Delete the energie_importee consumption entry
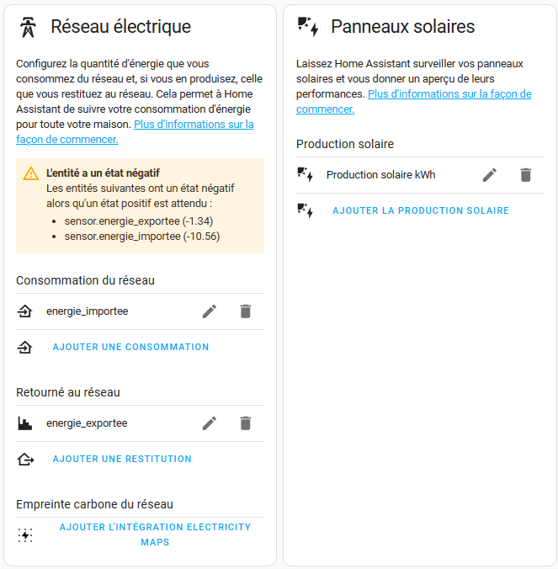This screenshot has height=569, width=558. (246, 311)
